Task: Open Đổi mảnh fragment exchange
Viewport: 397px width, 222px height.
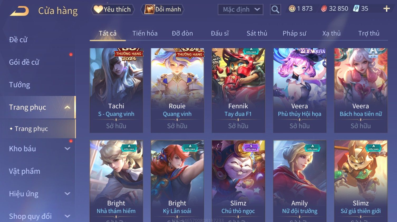Action: [163, 9]
